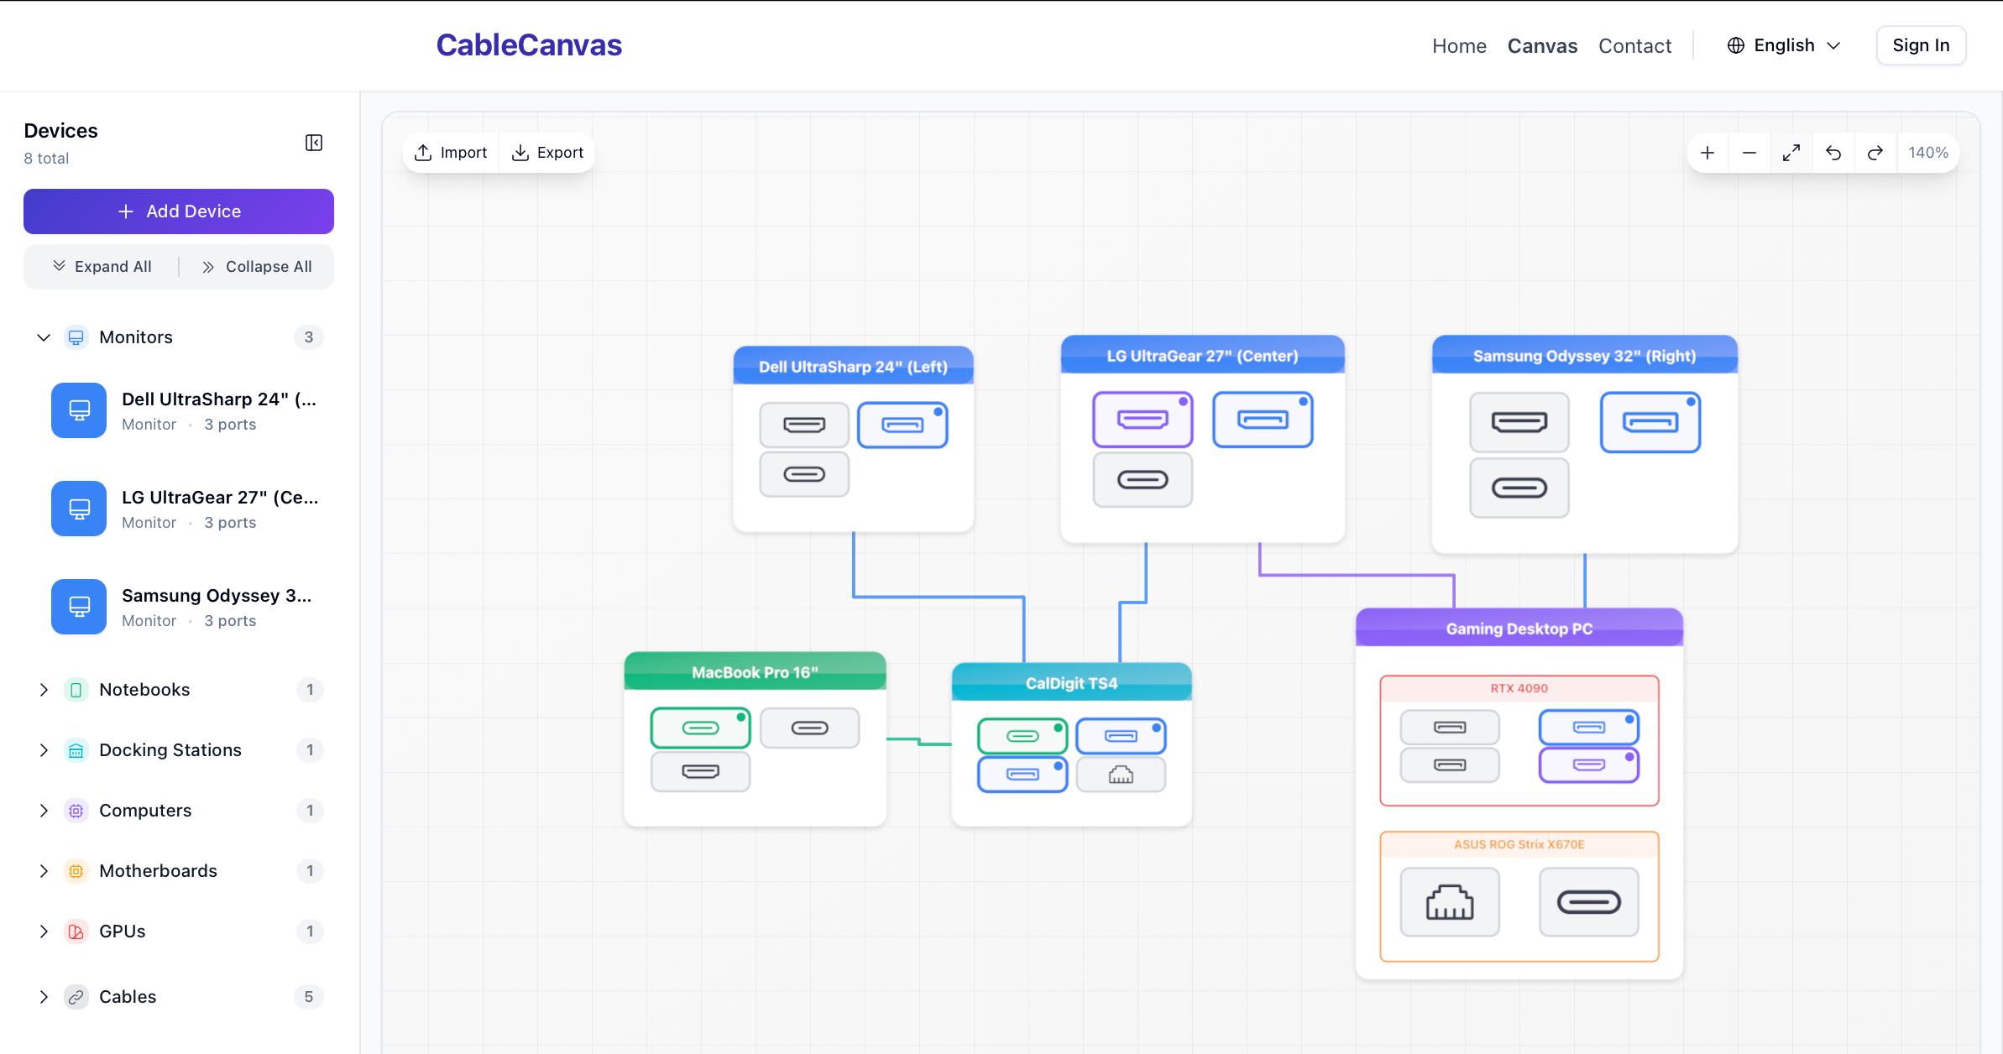Image resolution: width=2003 pixels, height=1054 pixels.
Task: Open the Contact nav item
Action: click(x=1634, y=46)
